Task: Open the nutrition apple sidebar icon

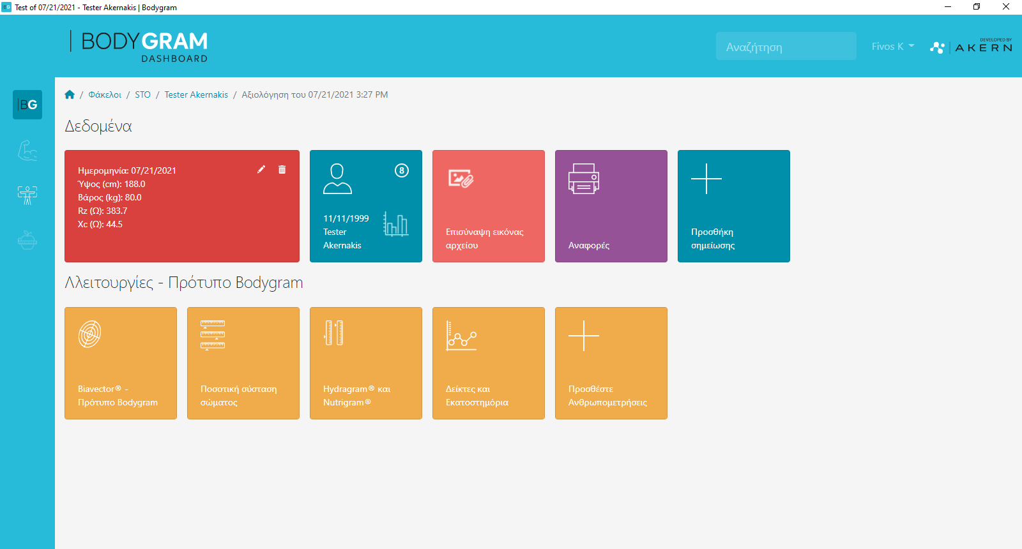Action: (27, 239)
